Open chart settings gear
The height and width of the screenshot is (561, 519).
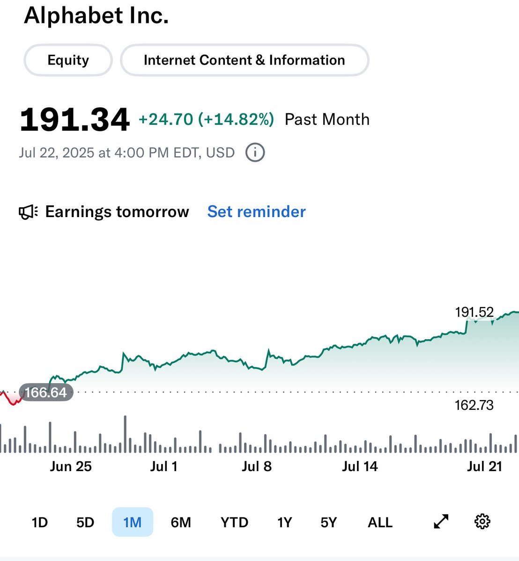pos(482,522)
